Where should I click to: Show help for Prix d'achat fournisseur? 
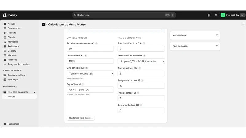97,43
